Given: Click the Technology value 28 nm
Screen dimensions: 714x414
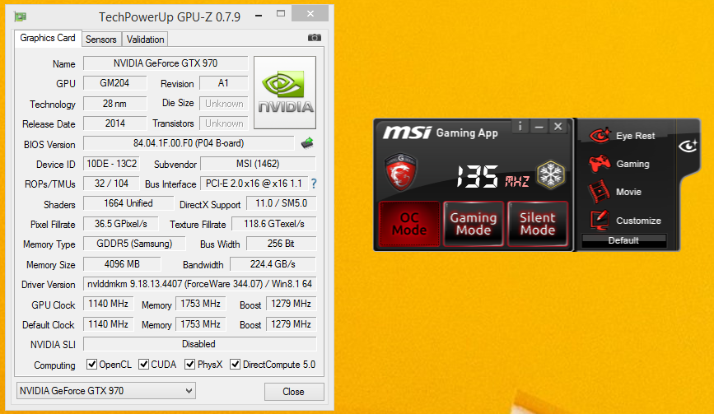Looking at the screenshot, I should click(x=114, y=104).
